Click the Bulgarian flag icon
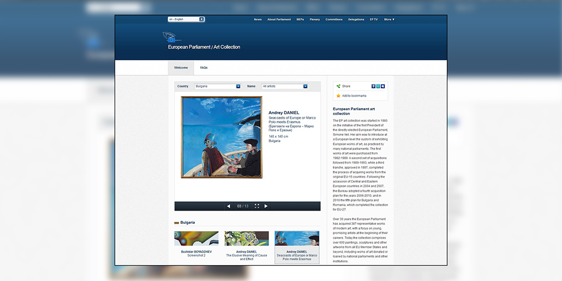The image size is (562, 281). click(x=176, y=223)
